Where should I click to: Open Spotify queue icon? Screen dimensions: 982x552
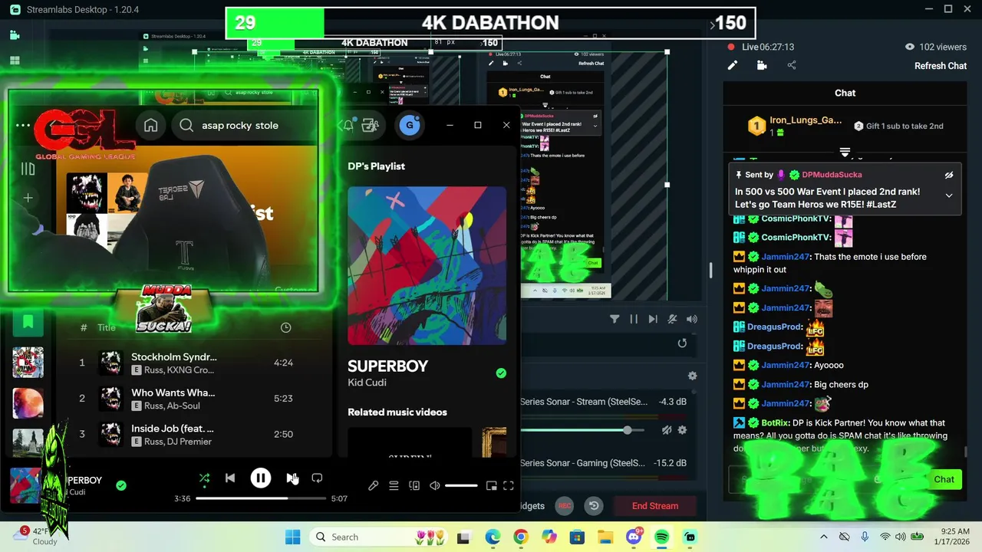[394, 485]
